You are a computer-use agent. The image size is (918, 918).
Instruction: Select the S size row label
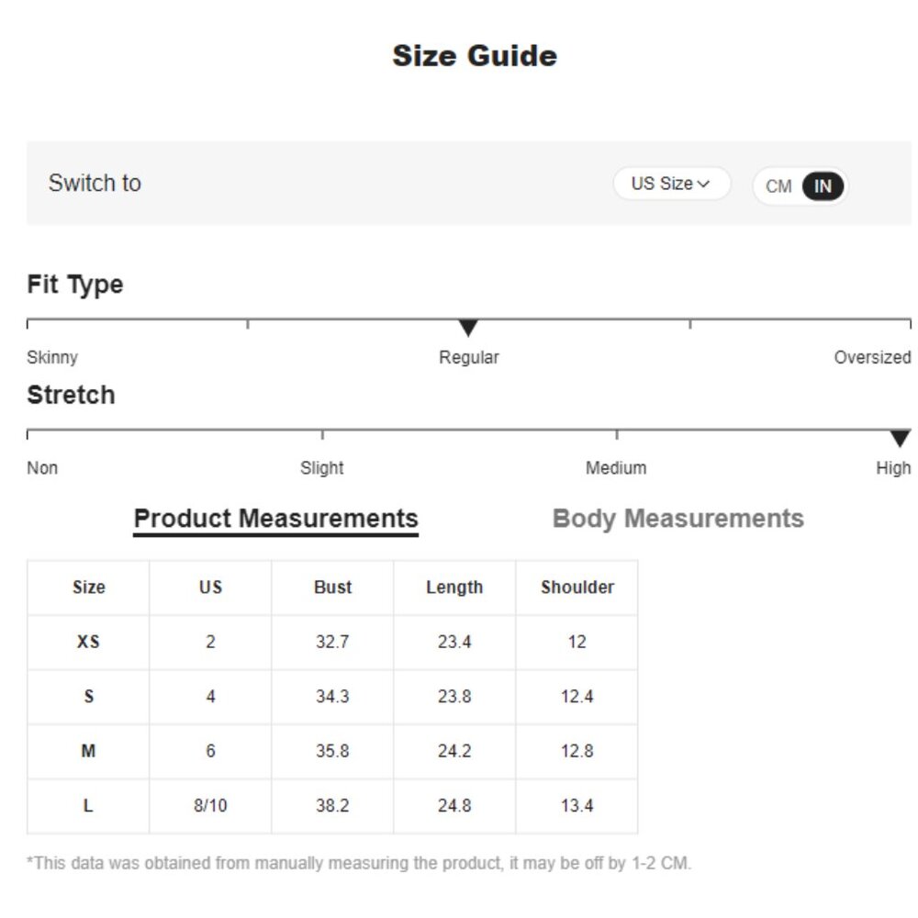click(88, 697)
